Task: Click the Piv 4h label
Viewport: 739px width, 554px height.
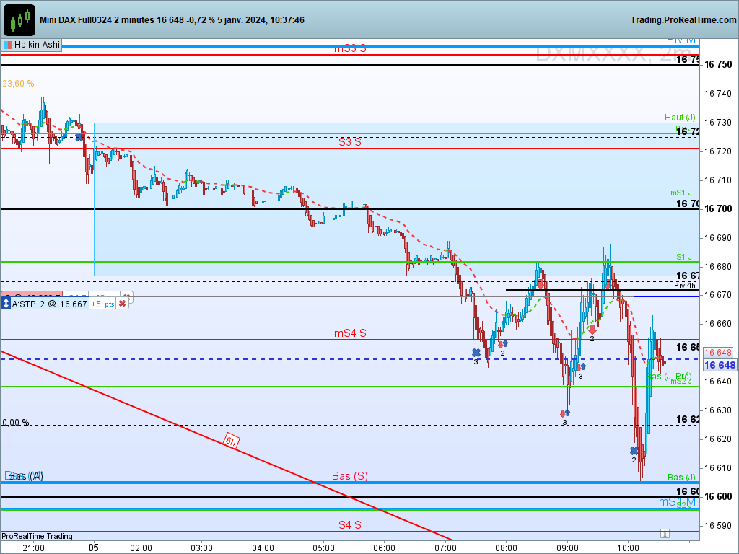Action: pos(685,285)
